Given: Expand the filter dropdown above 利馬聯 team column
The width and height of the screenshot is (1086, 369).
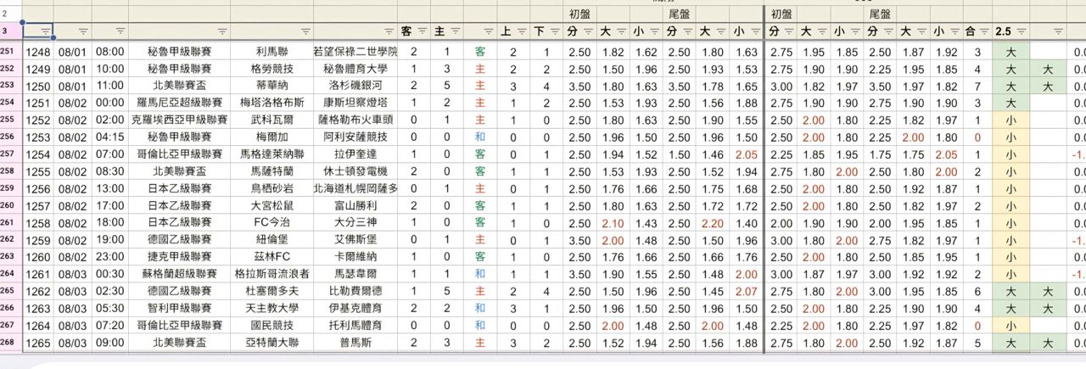Looking at the screenshot, I should pyautogui.click(x=305, y=31).
